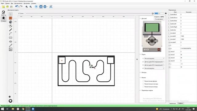Return robot to start position icon
197x111 pixels.
point(153,14)
